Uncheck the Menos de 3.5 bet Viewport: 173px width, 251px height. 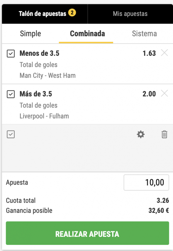pos(11,53)
